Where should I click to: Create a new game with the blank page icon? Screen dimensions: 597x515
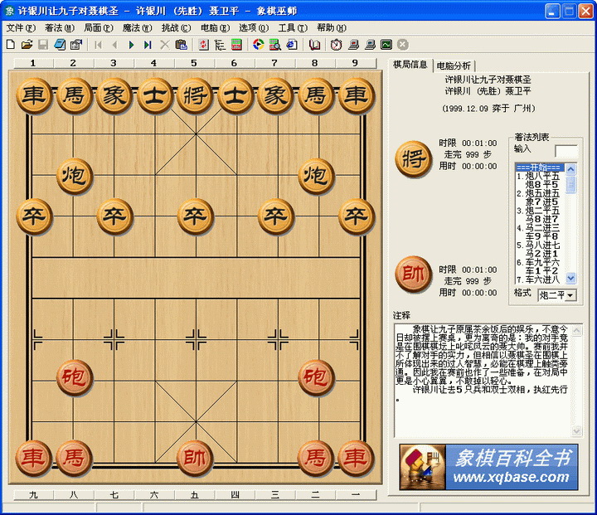tap(11, 45)
